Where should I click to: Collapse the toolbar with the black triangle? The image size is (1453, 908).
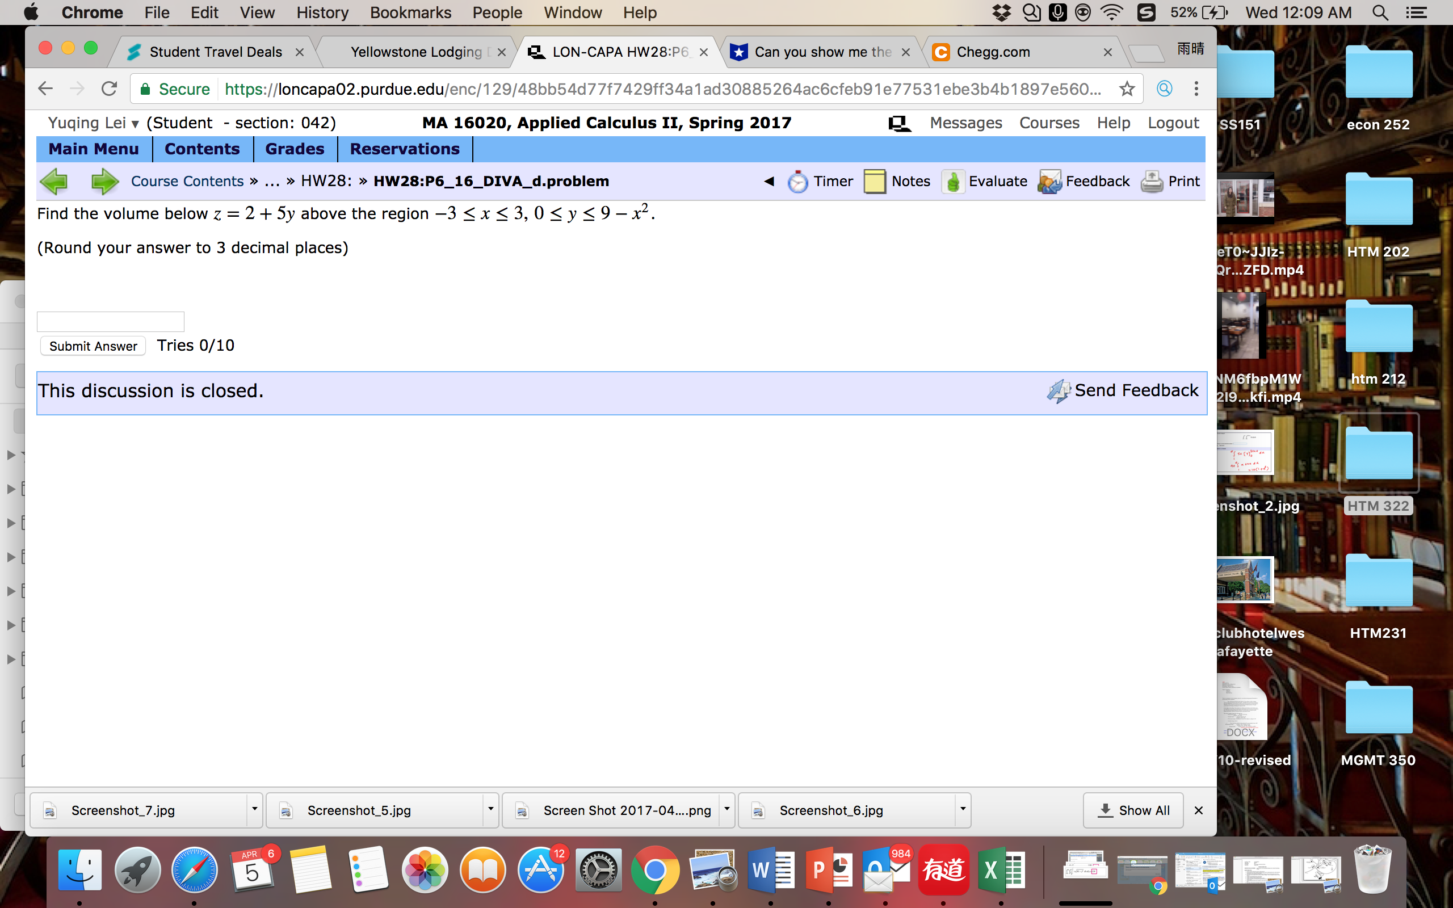coord(769,182)
